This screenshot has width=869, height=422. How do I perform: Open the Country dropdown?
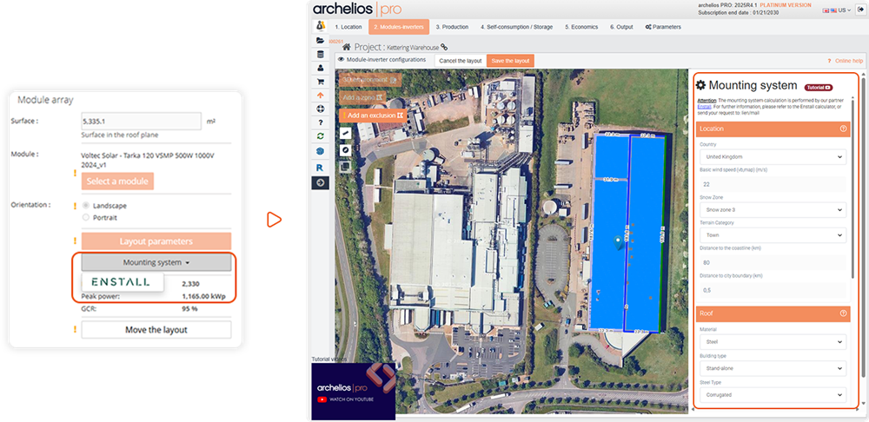click(771, 157)
